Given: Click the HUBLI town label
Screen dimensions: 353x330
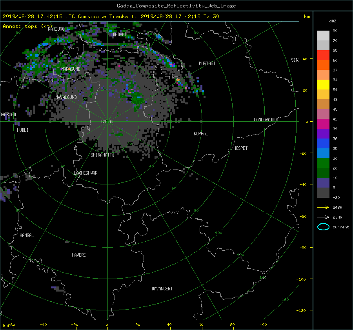Looking at the screenshot, I should click(23, 130).
